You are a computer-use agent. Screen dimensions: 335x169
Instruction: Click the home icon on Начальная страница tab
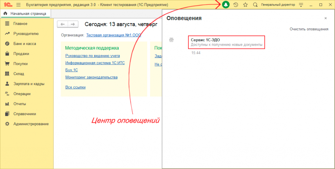click(5, 14)
